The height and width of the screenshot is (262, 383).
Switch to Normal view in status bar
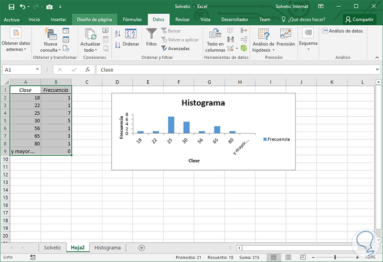[272, 257]
